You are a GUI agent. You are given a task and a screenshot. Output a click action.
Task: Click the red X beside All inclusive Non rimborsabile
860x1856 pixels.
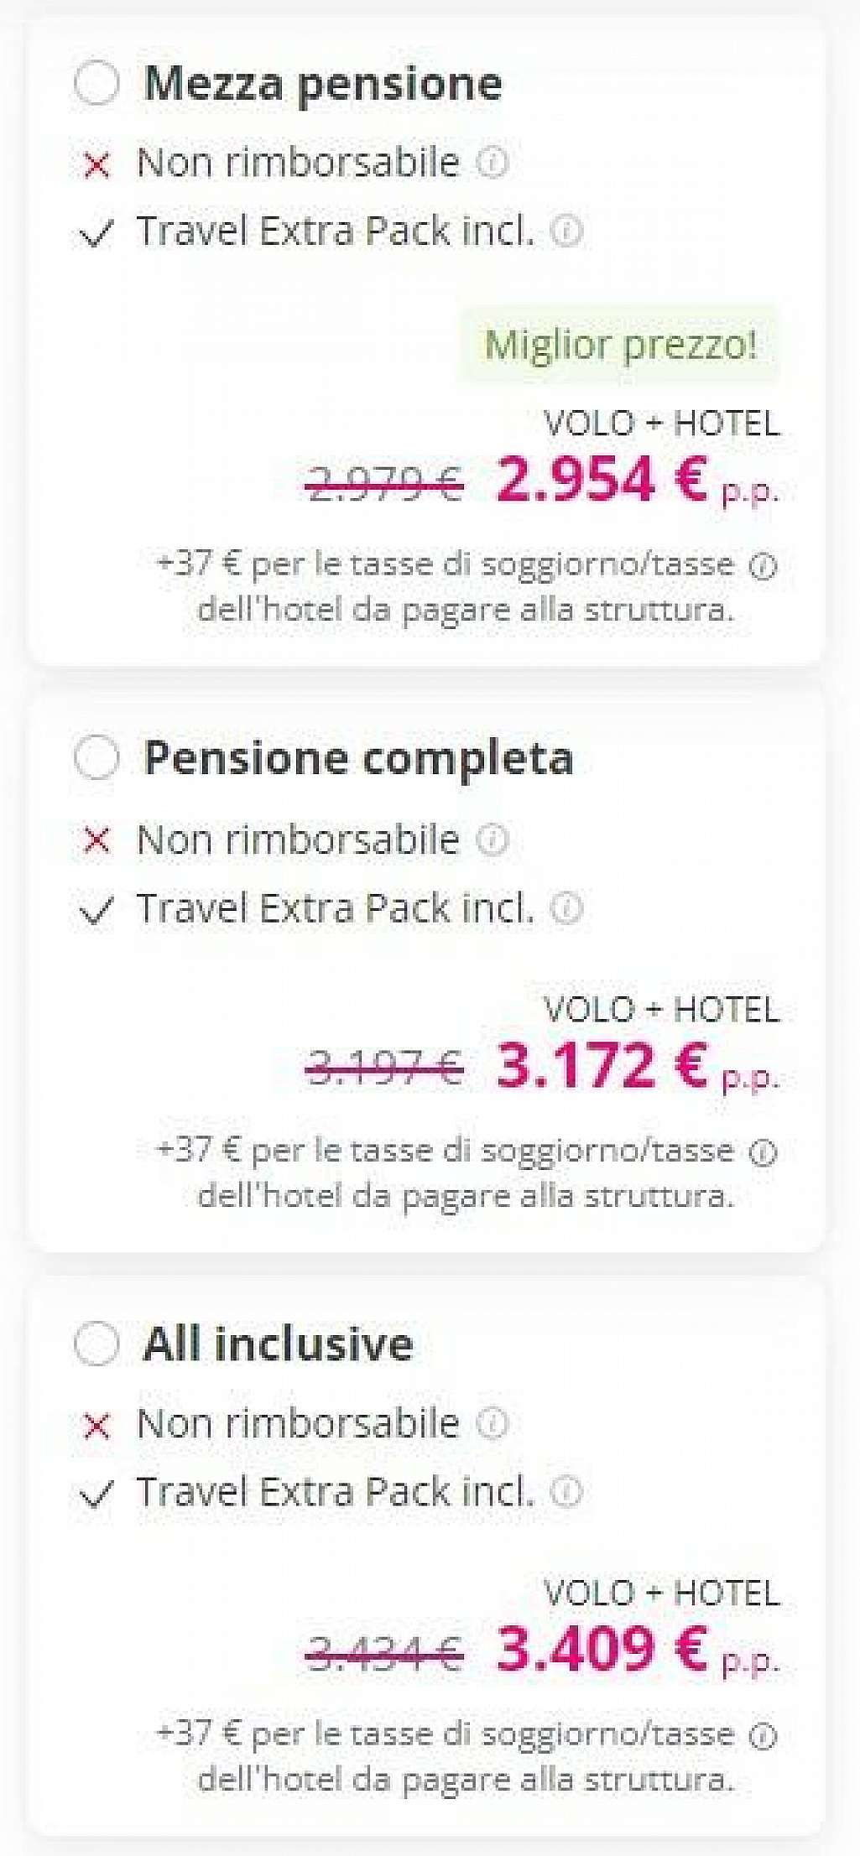coord(96,1424)
